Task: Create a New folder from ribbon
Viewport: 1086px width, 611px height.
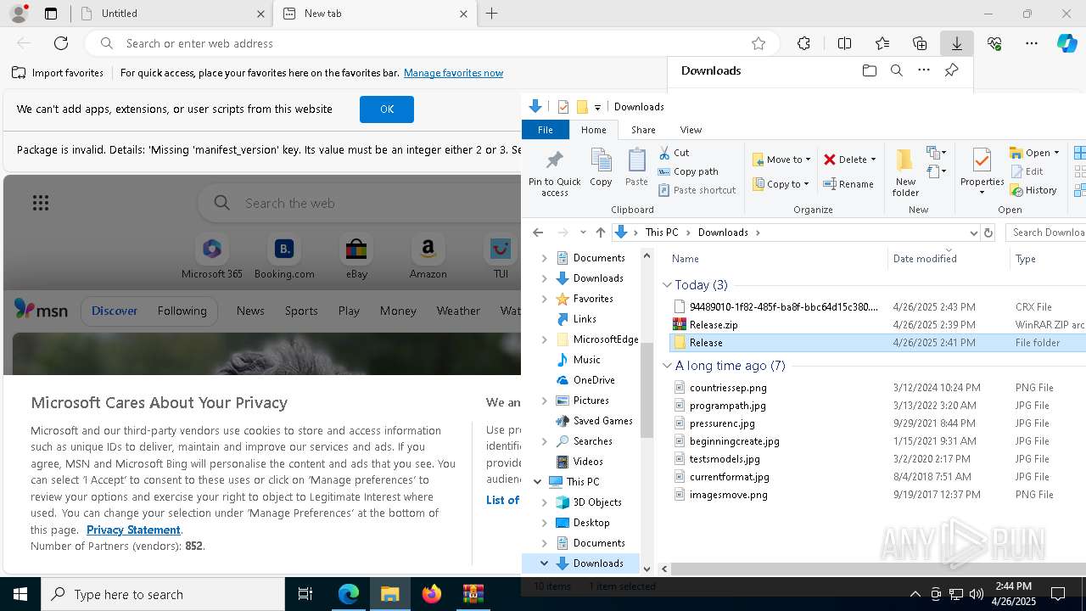Action: 905,173
